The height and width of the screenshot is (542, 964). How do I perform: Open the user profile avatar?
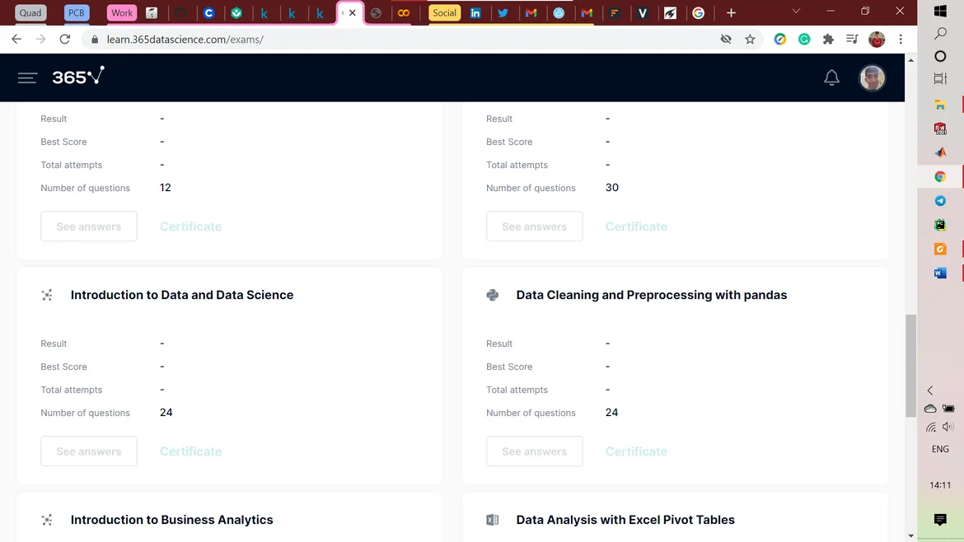pyautogui.click(x=872, y=77)
